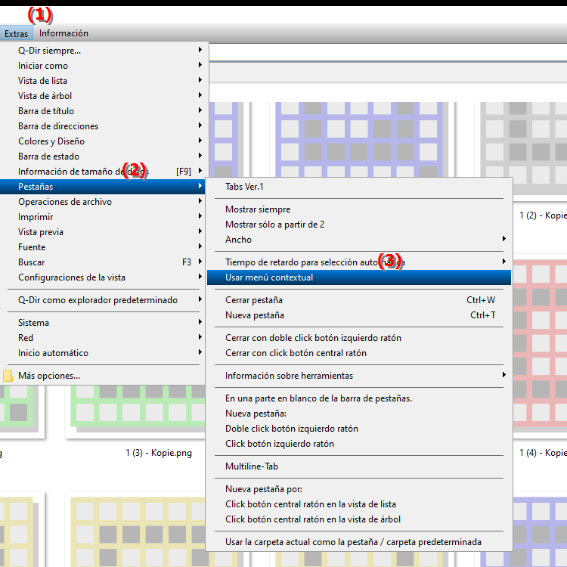
Task: Select Click botón izquierdo ratón option
Action: click(358, 444)
